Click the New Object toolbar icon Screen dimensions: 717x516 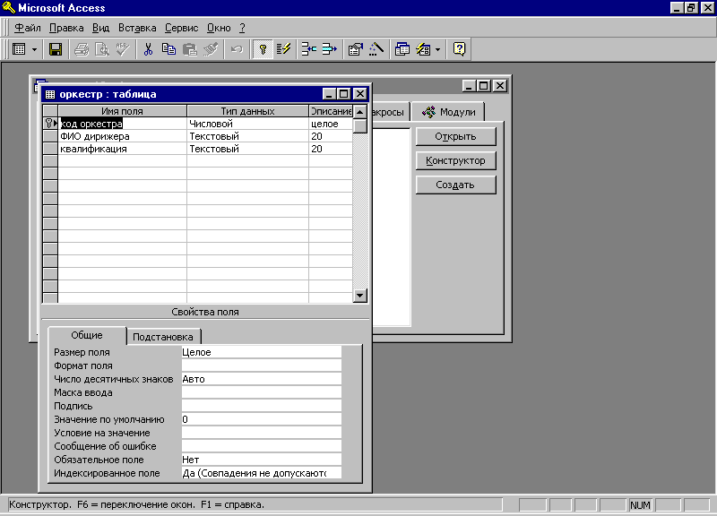click(x=423, y=49)
